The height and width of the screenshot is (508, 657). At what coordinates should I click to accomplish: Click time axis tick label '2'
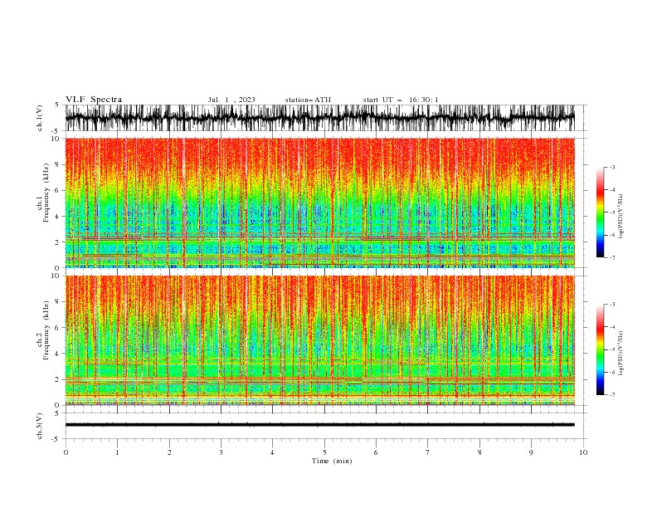tap(169, 452)
